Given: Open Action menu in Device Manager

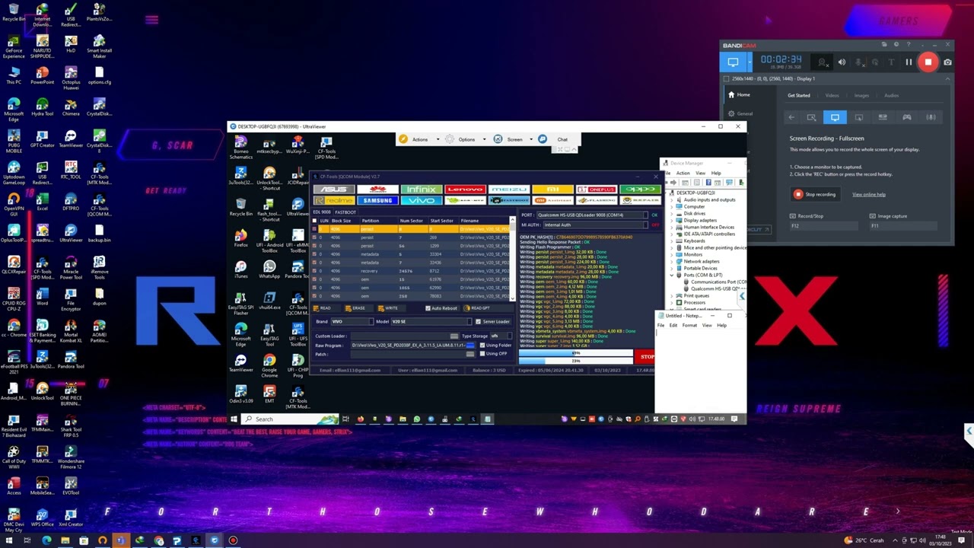Looking at the screenshot, I should point(683,173).
